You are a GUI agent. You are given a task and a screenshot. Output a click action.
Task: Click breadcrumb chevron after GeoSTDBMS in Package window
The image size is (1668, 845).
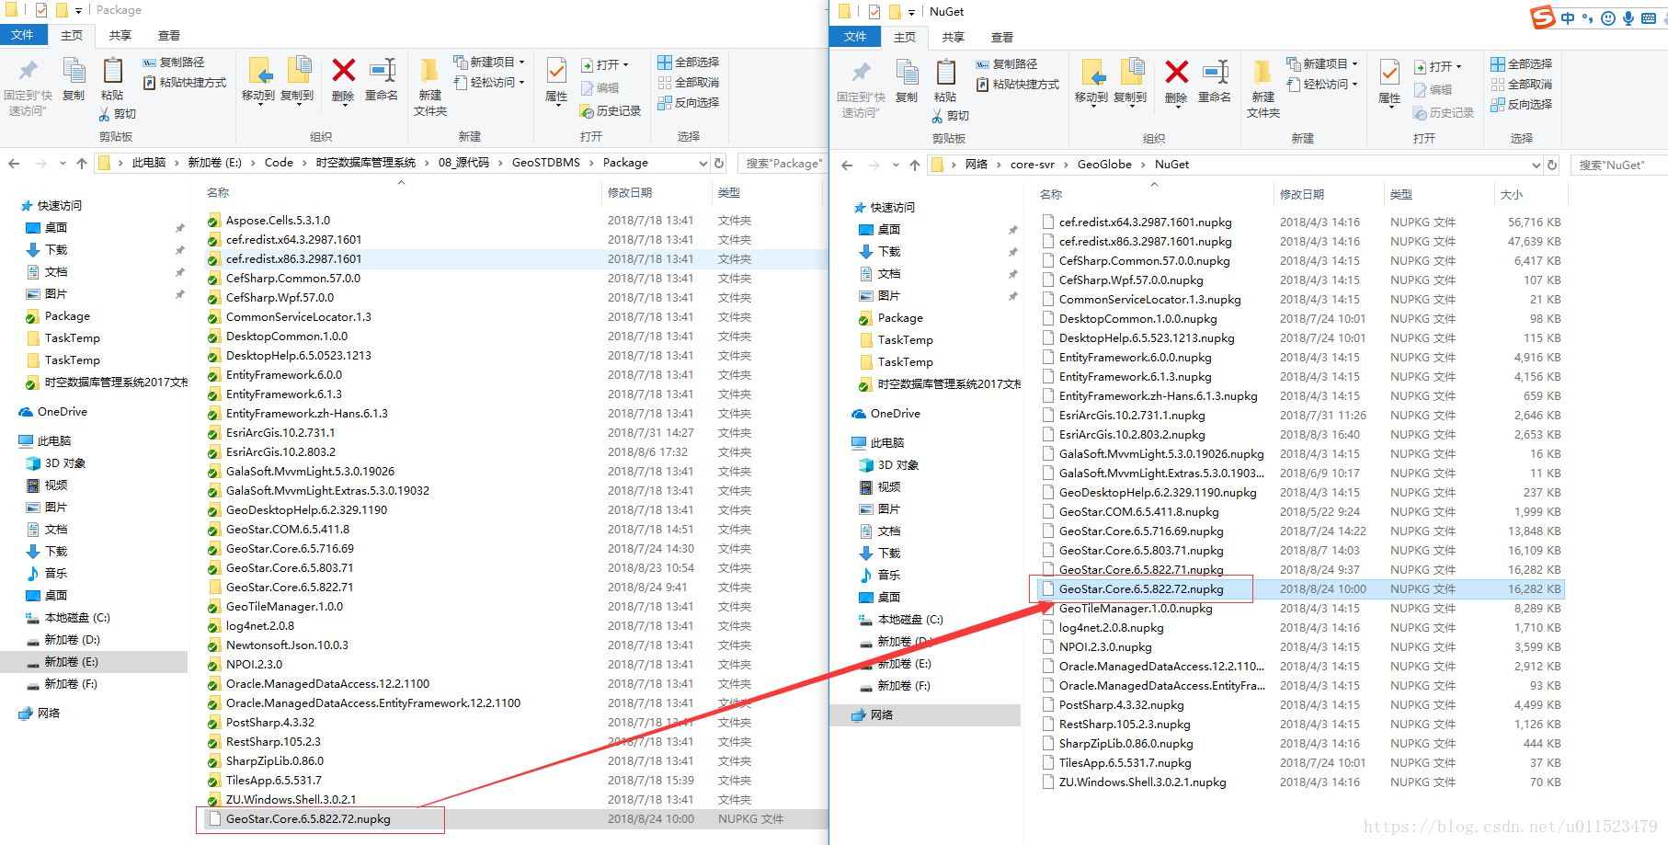pos(591,163)
